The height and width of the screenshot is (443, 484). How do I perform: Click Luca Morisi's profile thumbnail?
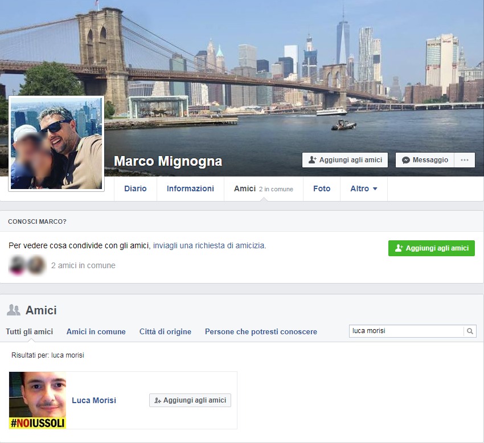(x=38, y=400)
